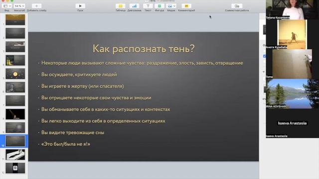This screenshot has width=319, height=179.
Task: Click the slide title «Как распознать тень?»
Action: point(144,49)
